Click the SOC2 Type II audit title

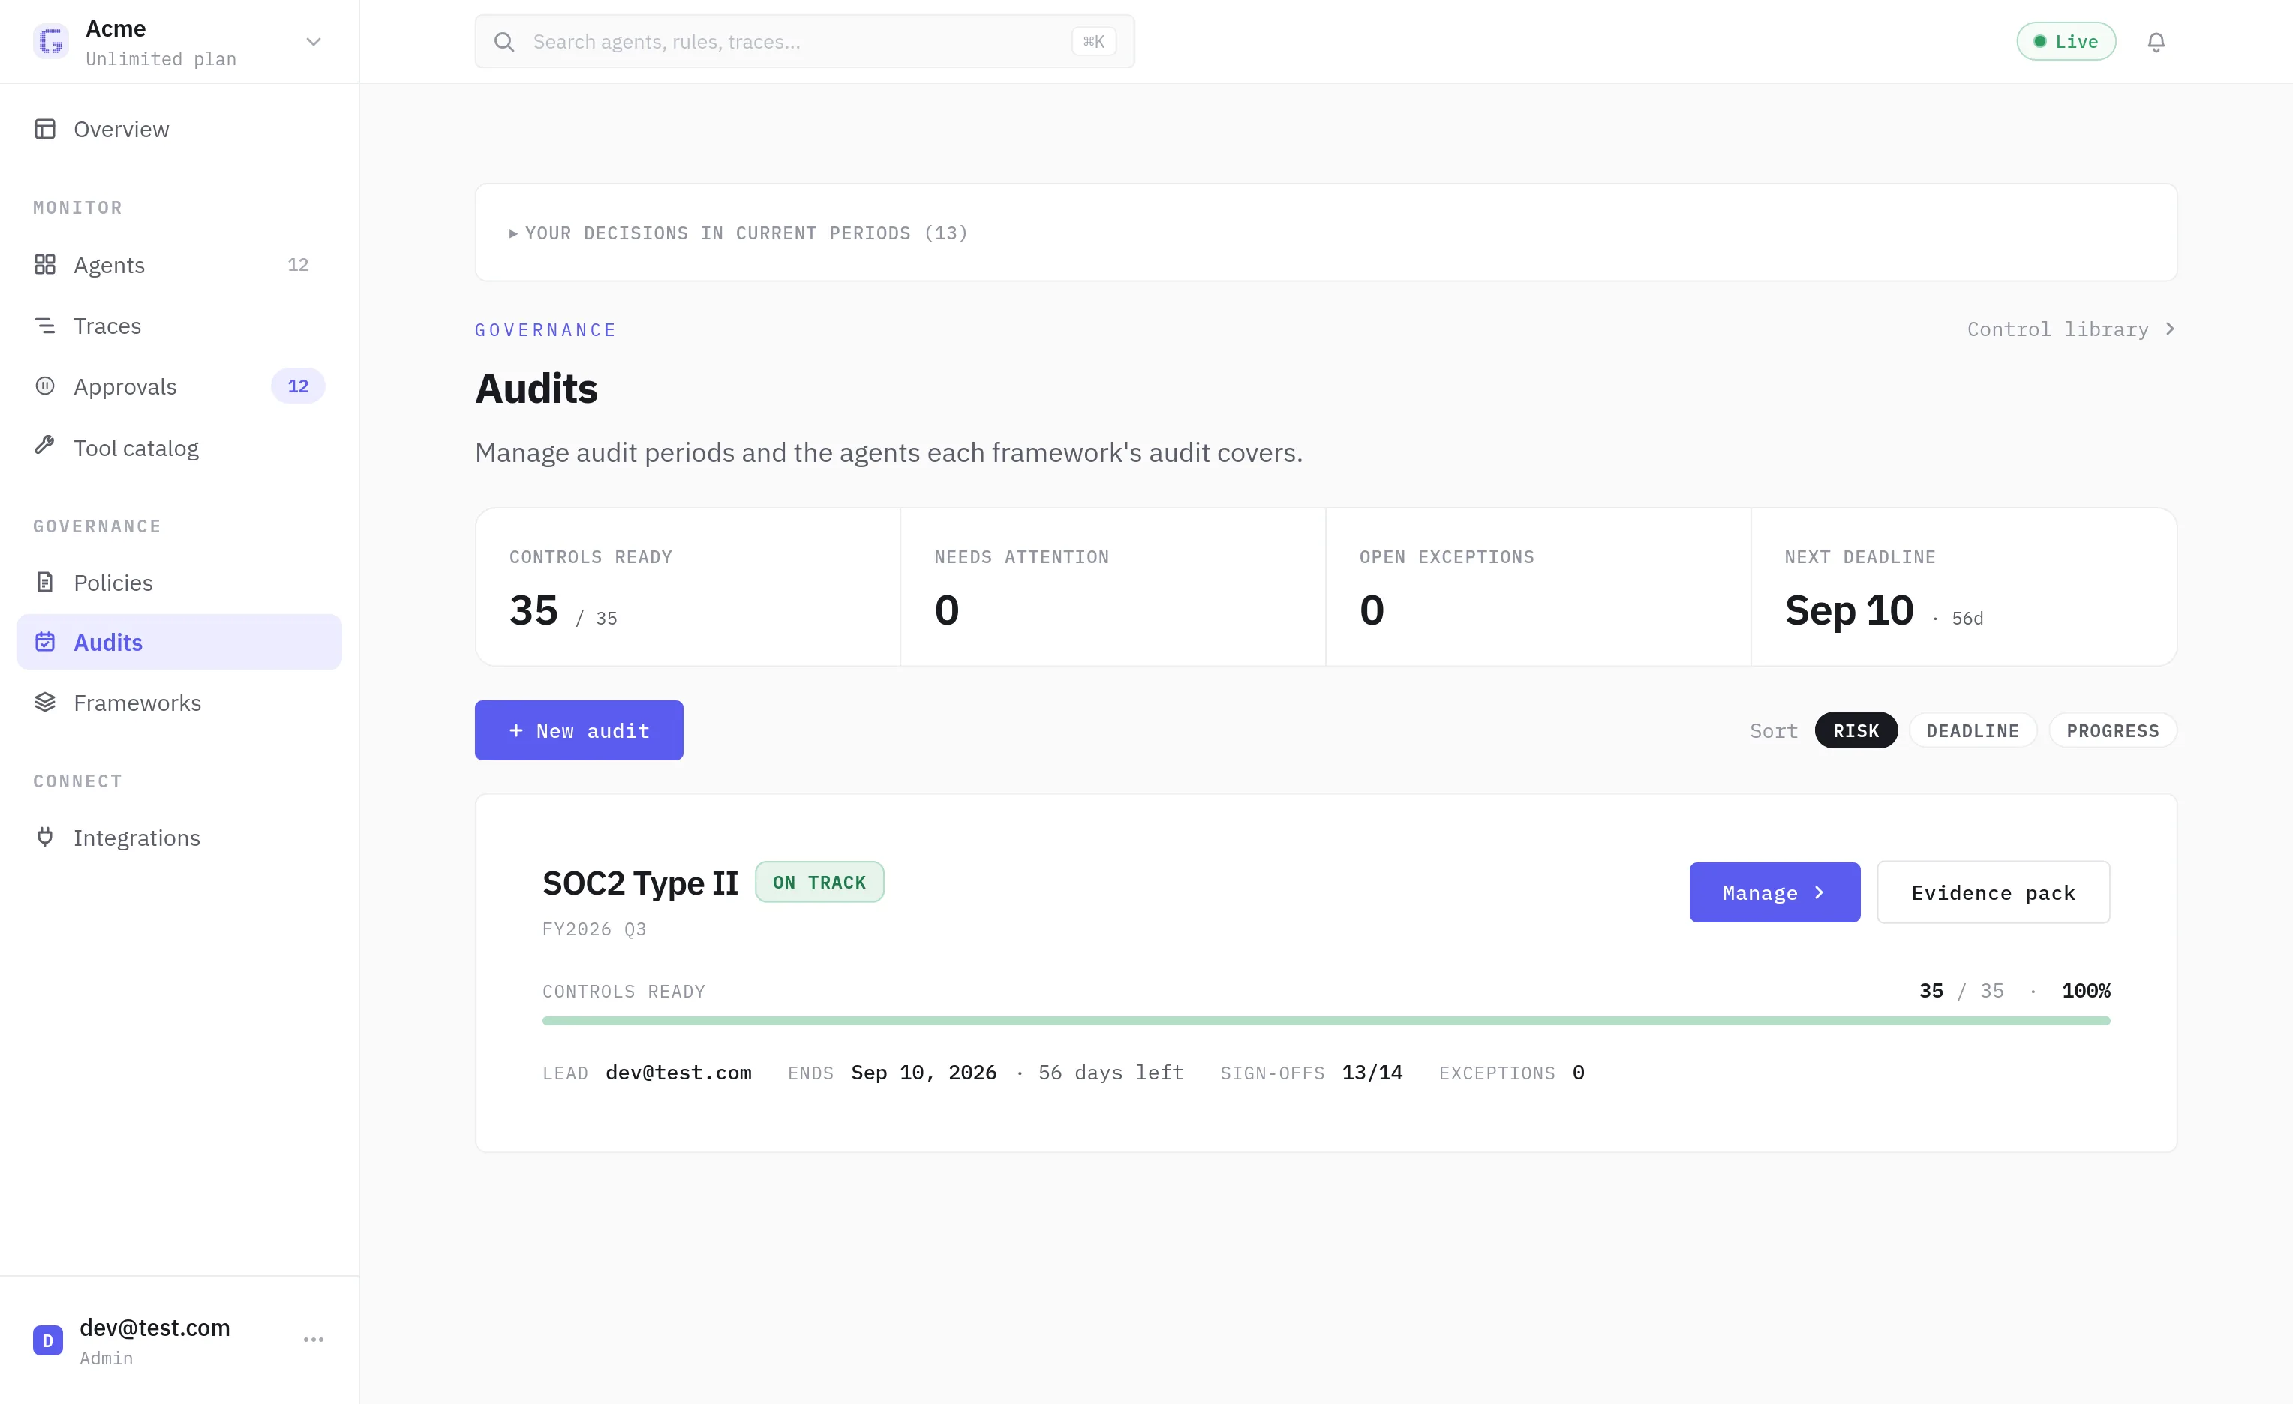tap(640, 883)
